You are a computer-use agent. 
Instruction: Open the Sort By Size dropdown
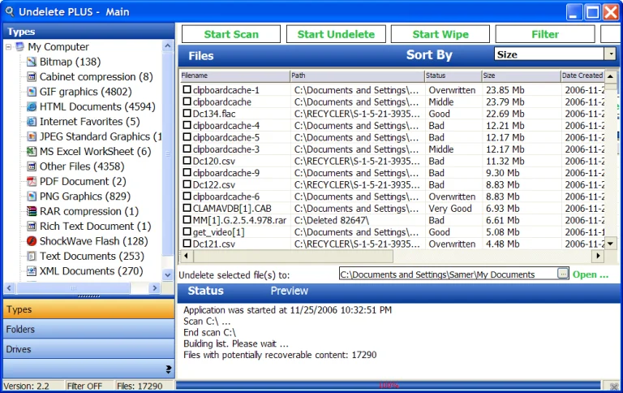pos(610,54)
